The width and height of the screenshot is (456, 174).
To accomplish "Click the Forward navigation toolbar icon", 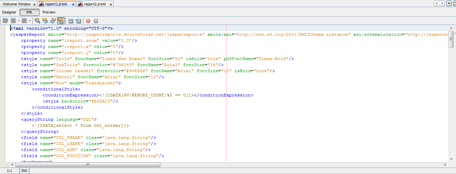I will pyautogui.click(x=24, y=21).
